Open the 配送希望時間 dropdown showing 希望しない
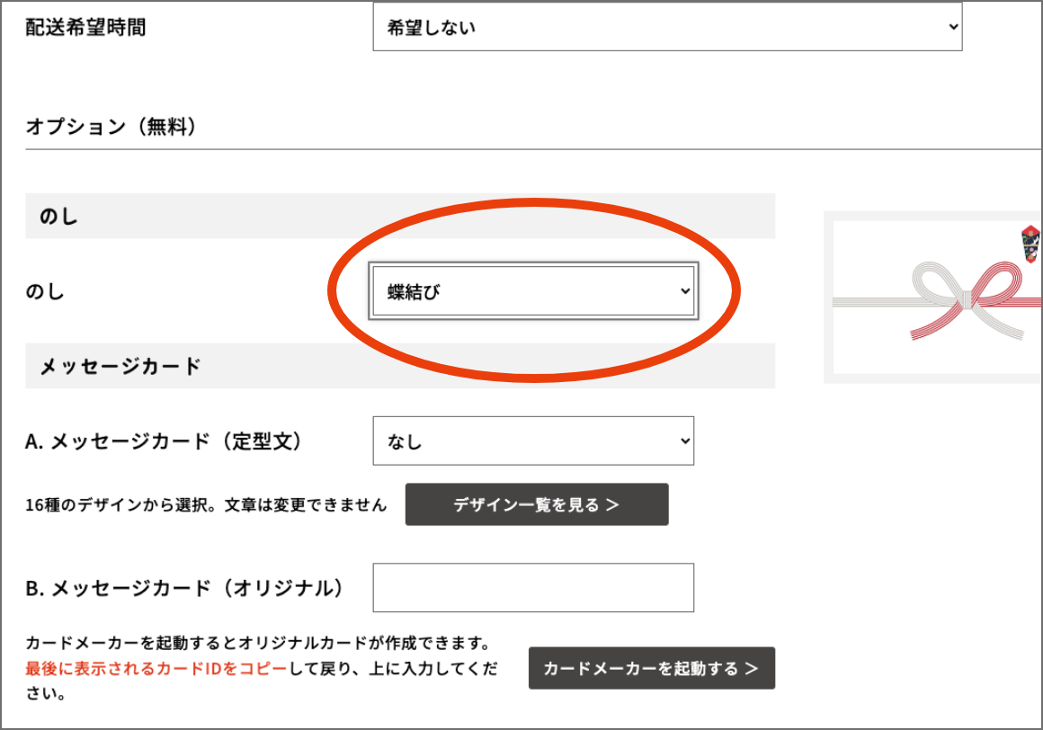This screenshot has width=1043, height=730. (x=666, y=28)
